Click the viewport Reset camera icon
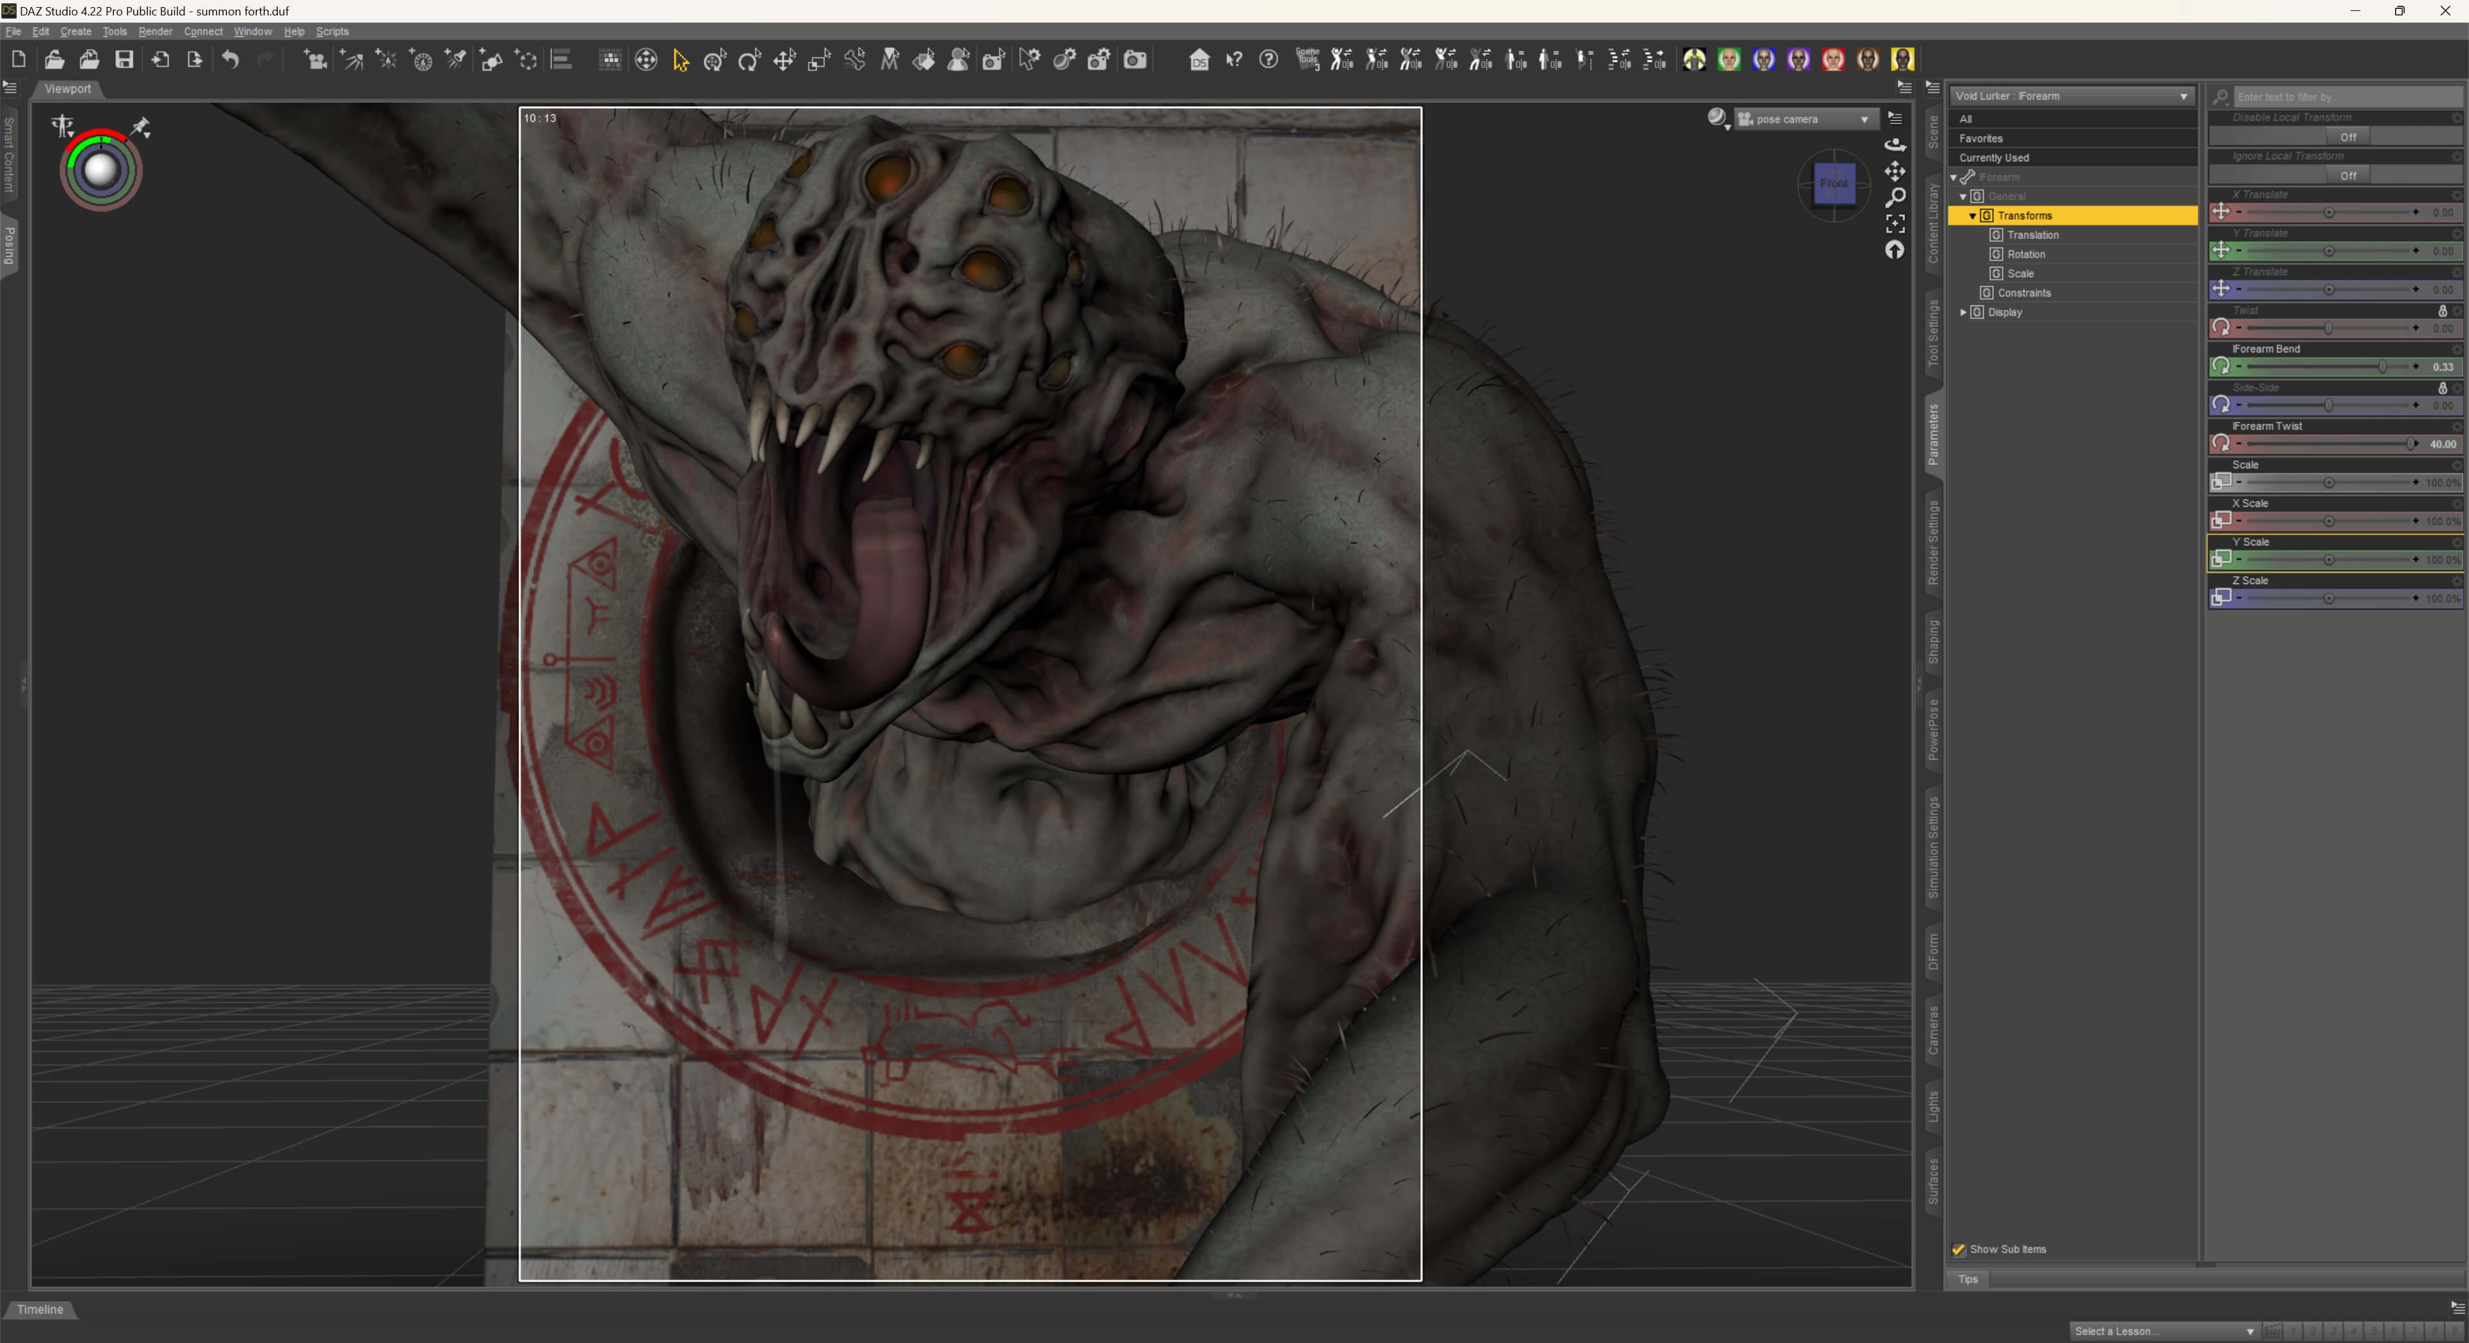 [1895, 250]
